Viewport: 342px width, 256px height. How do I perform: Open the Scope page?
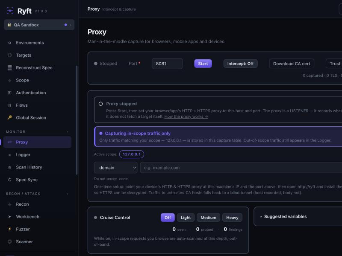coord(37,80)
